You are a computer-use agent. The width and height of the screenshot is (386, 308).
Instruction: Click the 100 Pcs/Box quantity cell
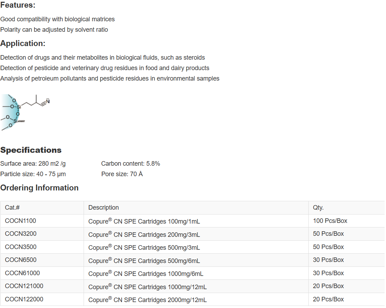[330, 221]
